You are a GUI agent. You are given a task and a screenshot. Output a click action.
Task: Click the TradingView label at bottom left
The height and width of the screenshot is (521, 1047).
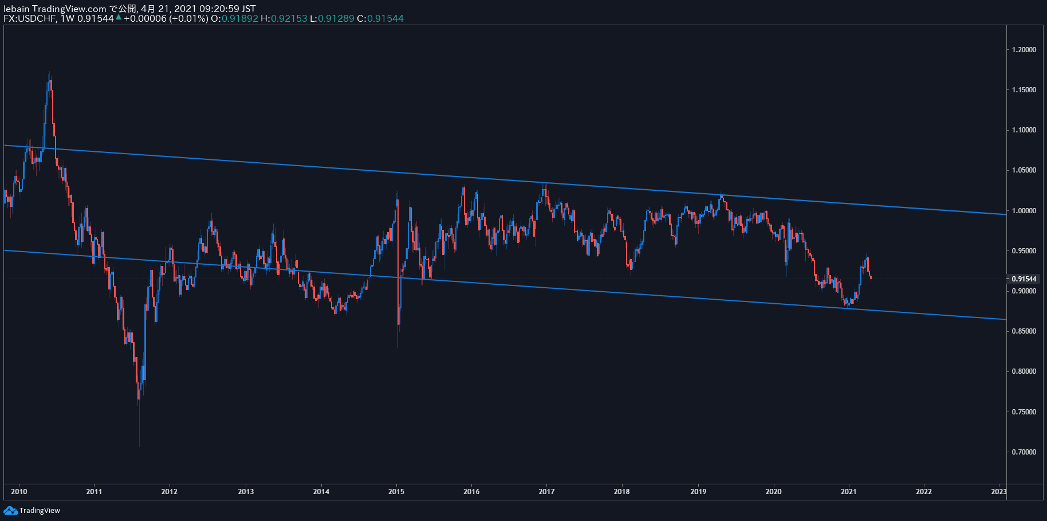[x=40, y=511]
